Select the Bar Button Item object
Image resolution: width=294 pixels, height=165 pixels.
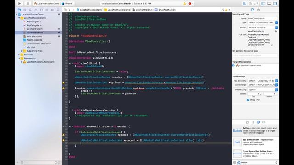pos(255,142)
